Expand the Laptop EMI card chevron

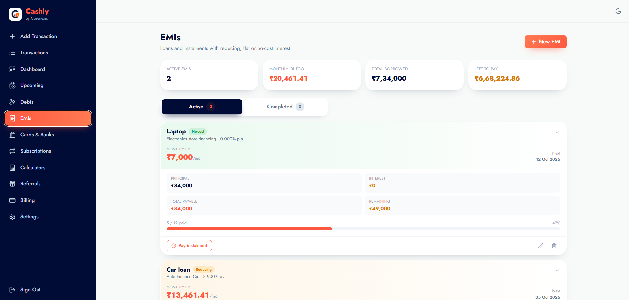pos(557,132)
